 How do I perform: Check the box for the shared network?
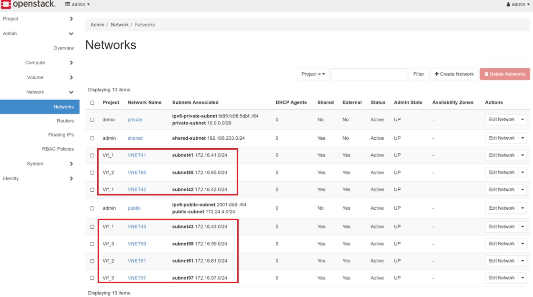[92, 138]
